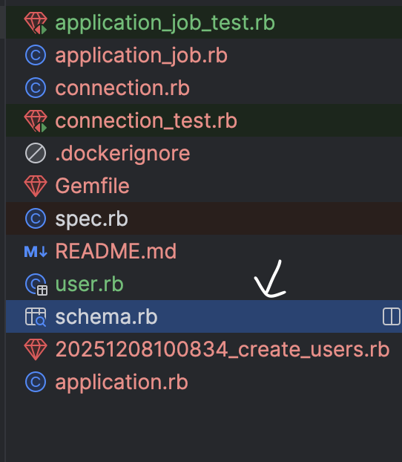Click the class icon next to application_job.rb
This screenshot has height=462, width=402.
(x=36, y=56)
